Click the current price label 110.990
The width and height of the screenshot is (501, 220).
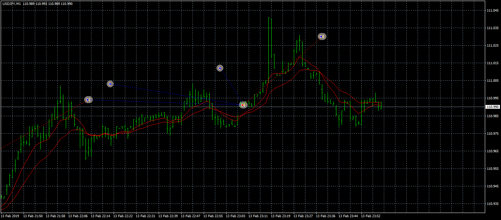[492, 107]
